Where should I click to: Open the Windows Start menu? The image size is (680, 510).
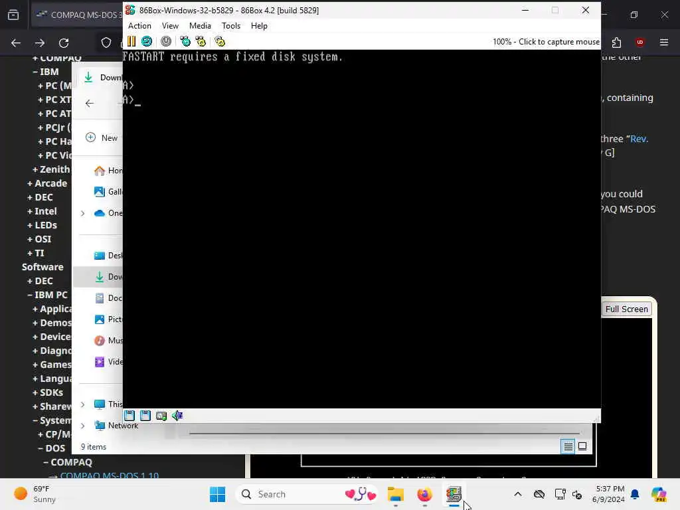pos(217,494)
